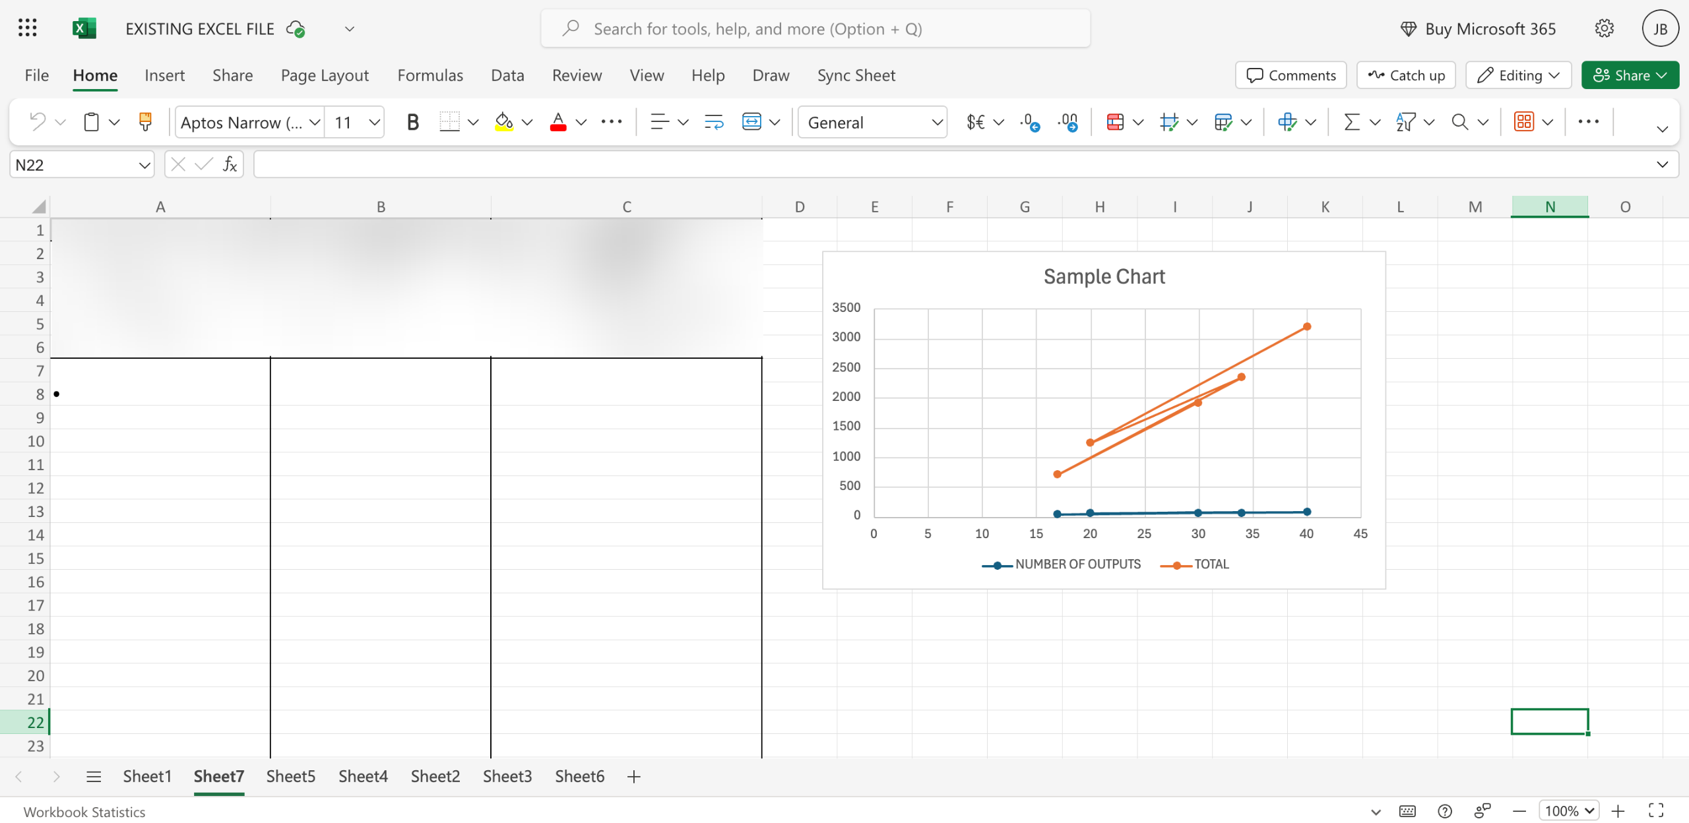Open the Formulas ribbon tab
The height and width of the screenshot is (823, 1689).
click(430, 75)
